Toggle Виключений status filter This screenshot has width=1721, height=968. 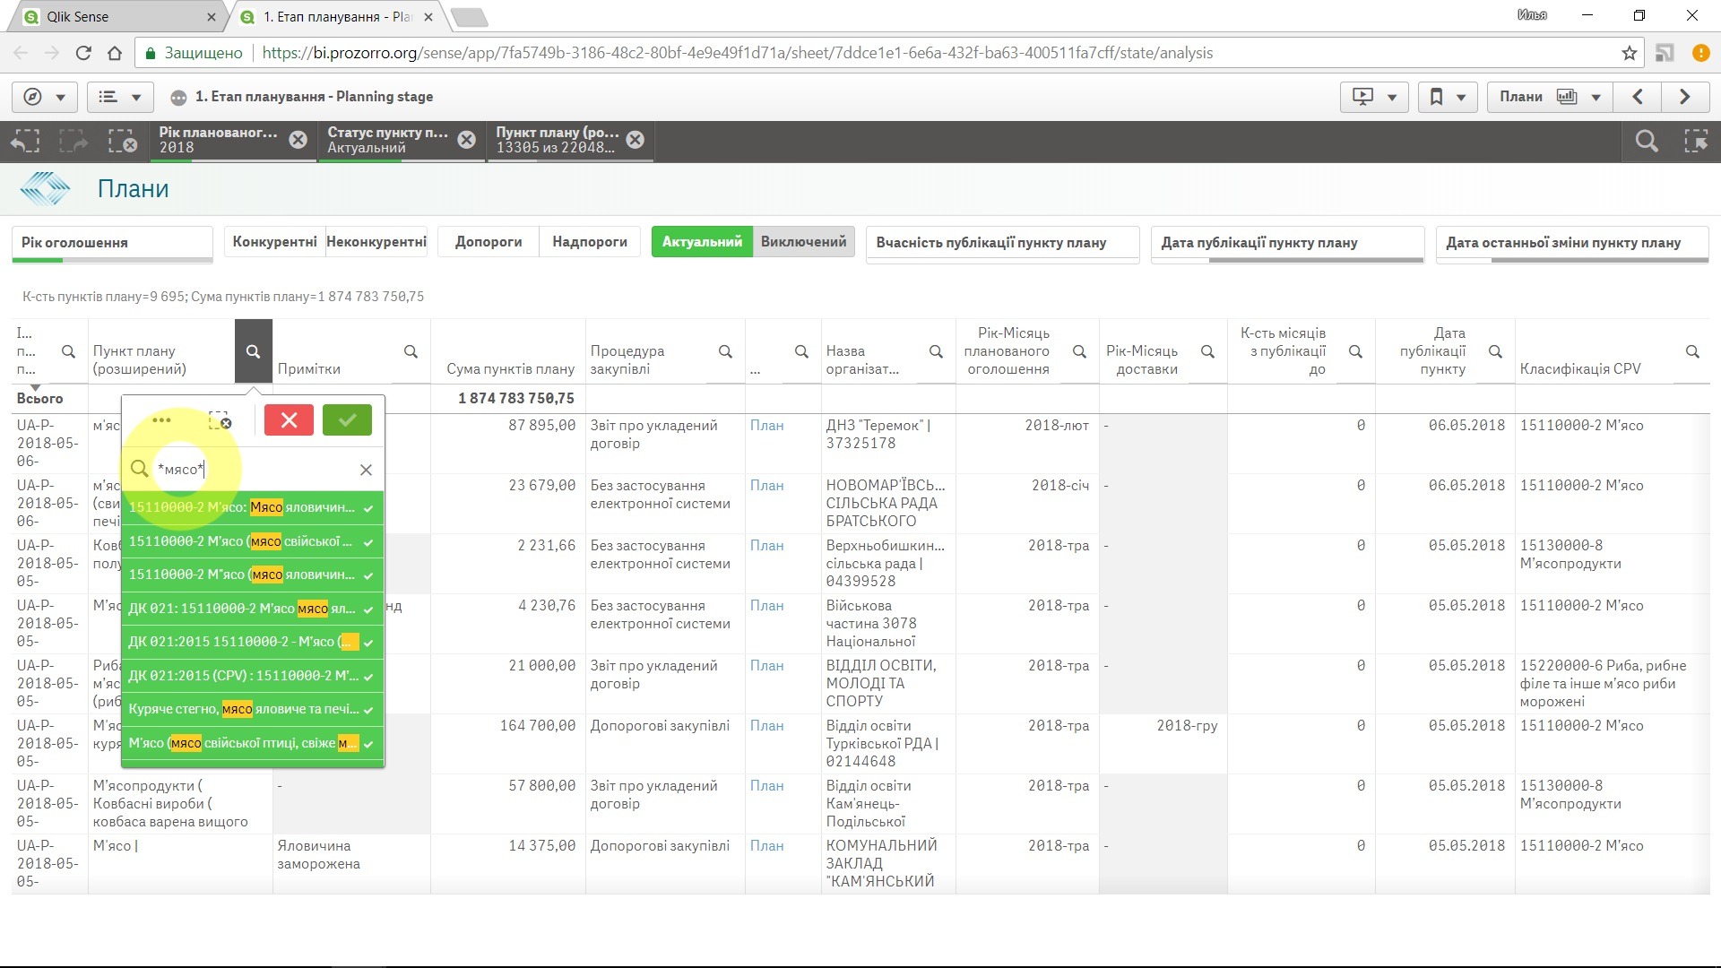(803, 242)
